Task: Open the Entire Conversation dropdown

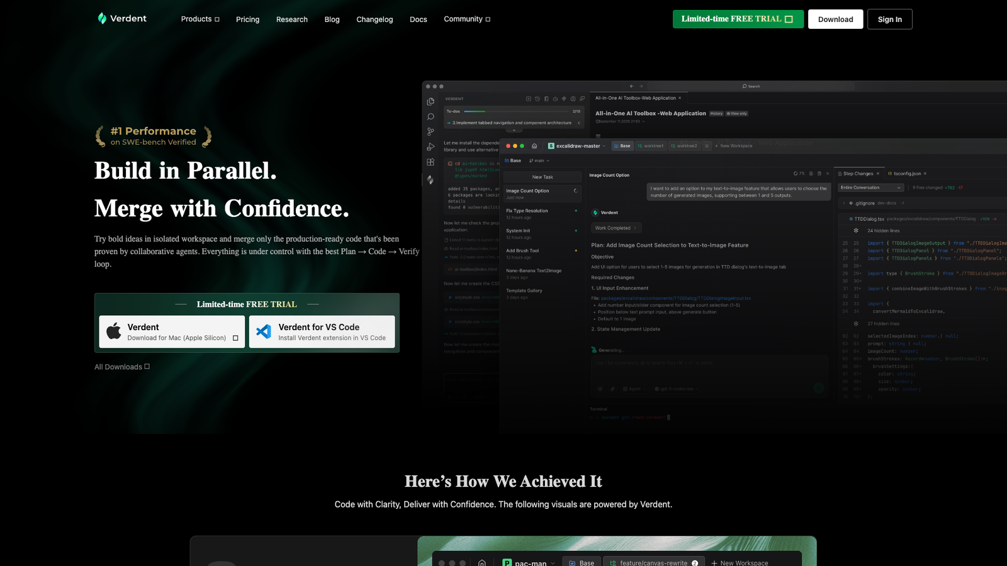Action: tap(871, 187)
